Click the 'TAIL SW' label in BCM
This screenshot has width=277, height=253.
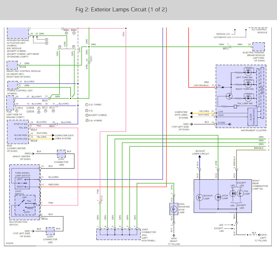(23, 128)
